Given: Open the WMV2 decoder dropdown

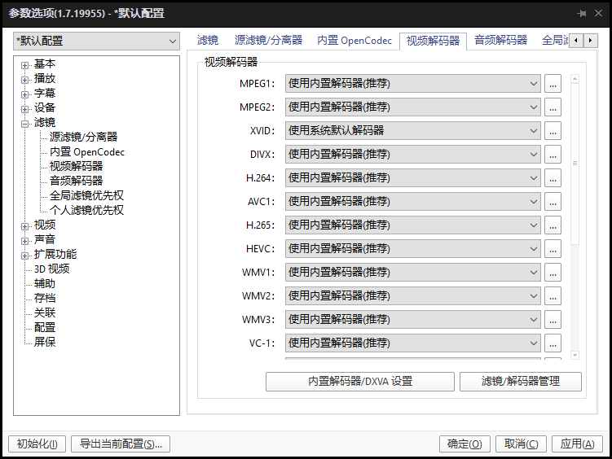Looking at the screenshot, I should (x=412, y=295).
